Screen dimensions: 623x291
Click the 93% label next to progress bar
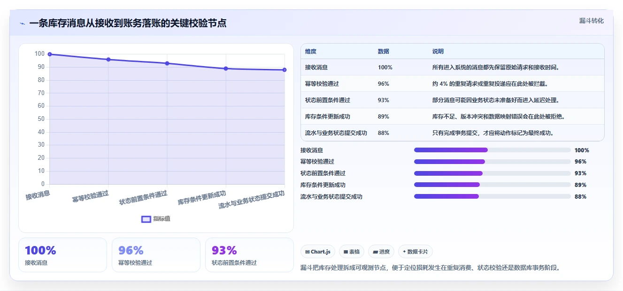(x=580, y=173)
